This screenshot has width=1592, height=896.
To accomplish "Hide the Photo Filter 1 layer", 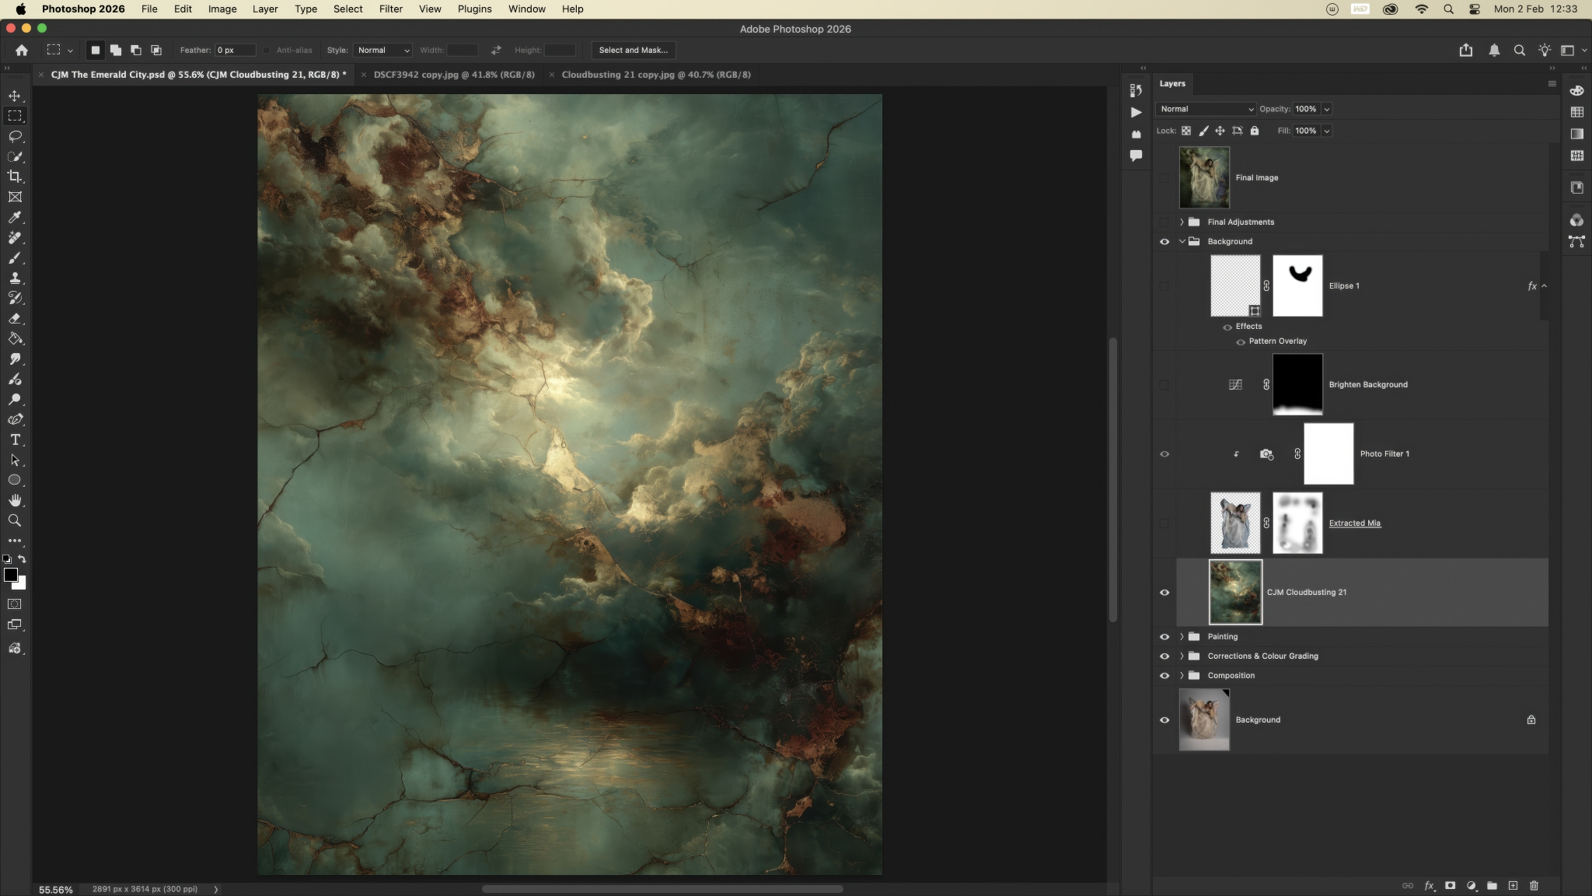I will [x=1164, y=453].
